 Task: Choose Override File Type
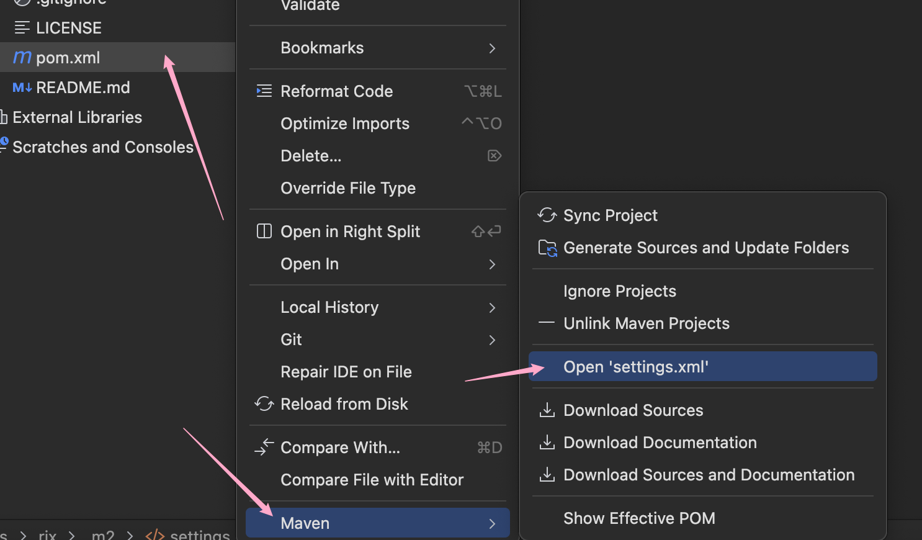tap(378, 188)
